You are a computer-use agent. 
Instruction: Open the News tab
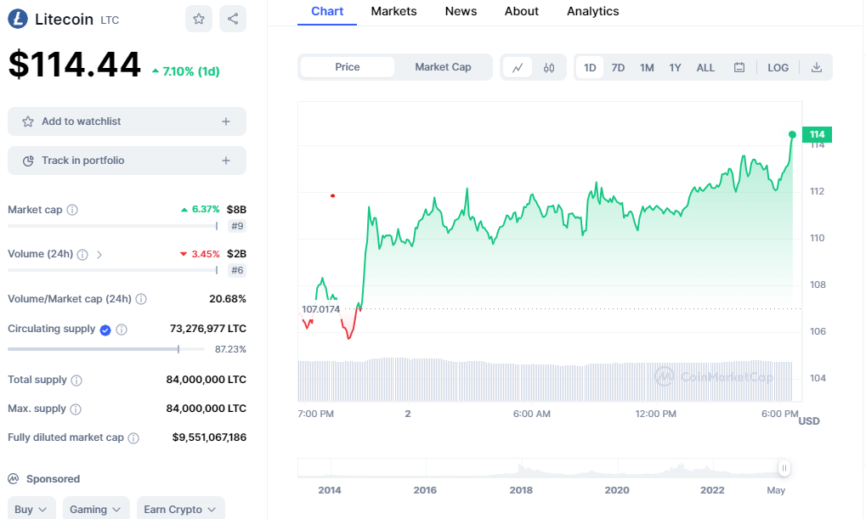coord(461,11)
